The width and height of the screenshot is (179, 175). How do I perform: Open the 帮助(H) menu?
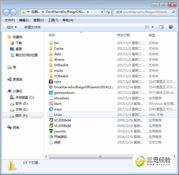point(68,20)
